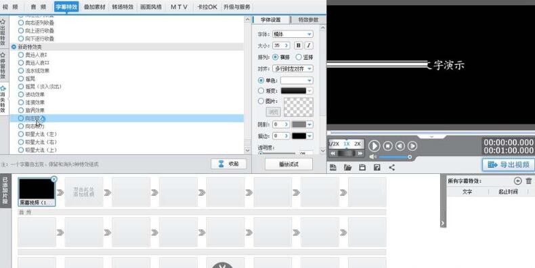535x268 pixels.
Task: Switch to the 画面风格 tab
Action: [x=151, y=7]
